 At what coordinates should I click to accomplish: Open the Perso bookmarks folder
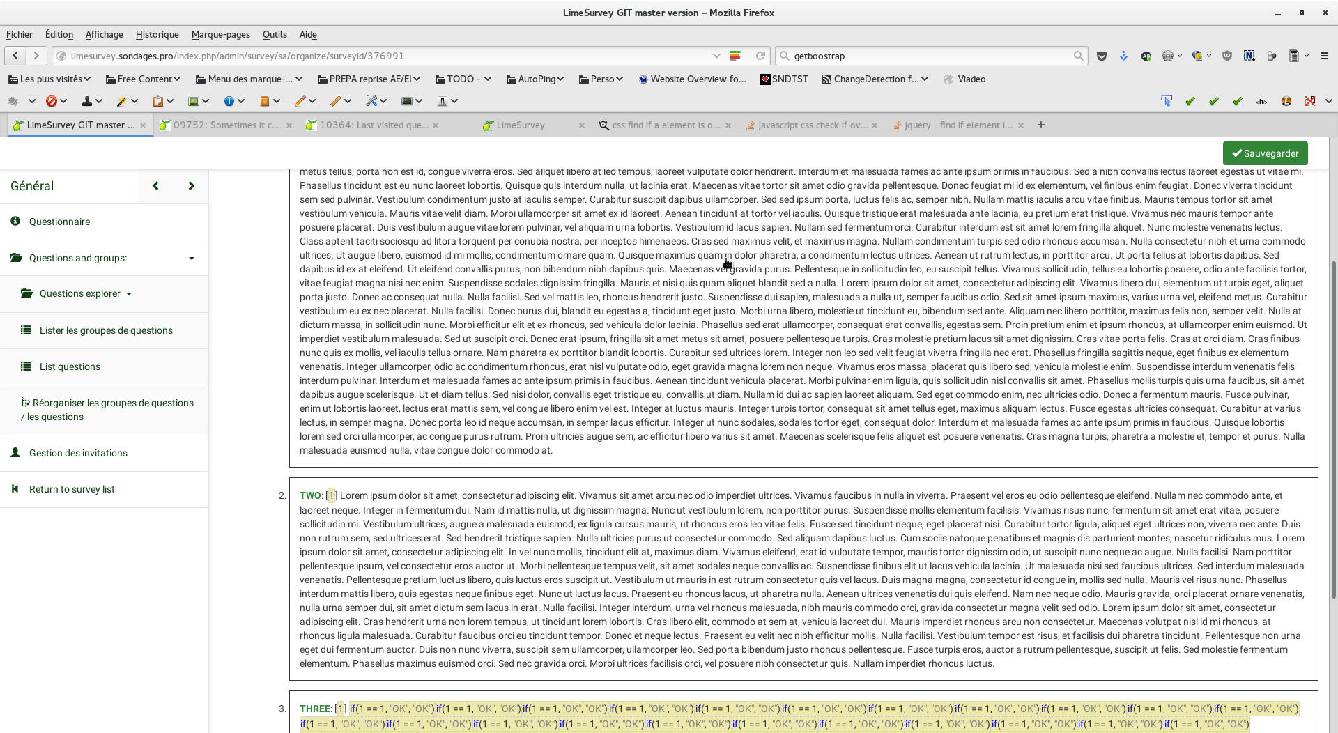[601, 79]
